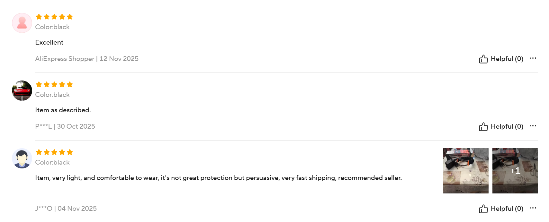Click the pink default avatar icon

pyautogui.click(x=22, y=23)
